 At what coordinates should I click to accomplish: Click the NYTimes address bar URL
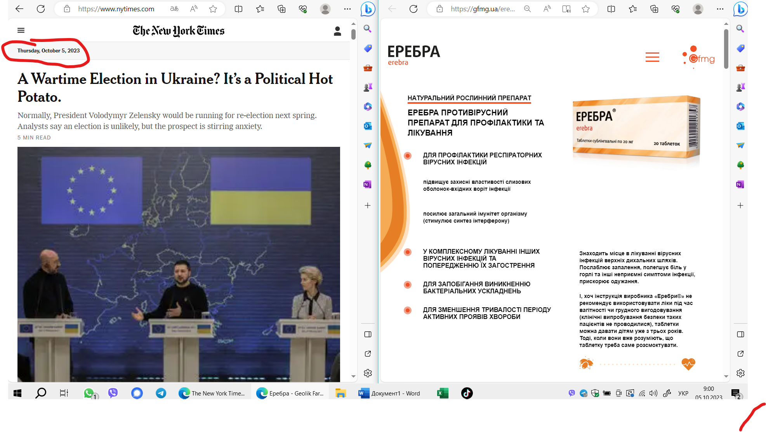pyautogui.click(x=116, y=9)
